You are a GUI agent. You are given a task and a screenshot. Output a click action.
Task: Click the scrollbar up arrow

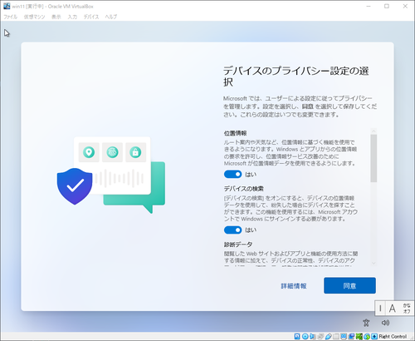pyautogui.click(x=373, y=131)
